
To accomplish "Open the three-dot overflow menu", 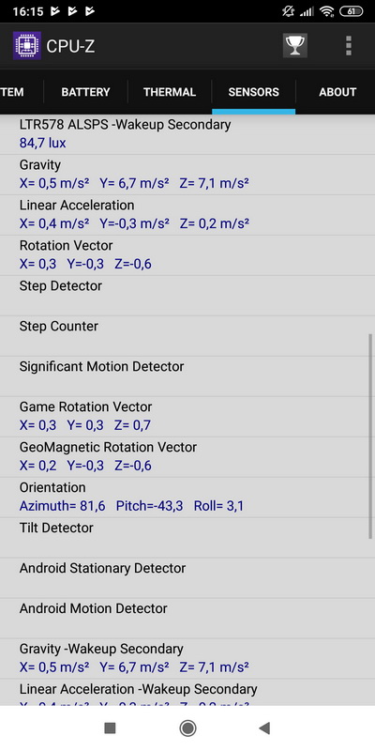I will pos(349,45).
